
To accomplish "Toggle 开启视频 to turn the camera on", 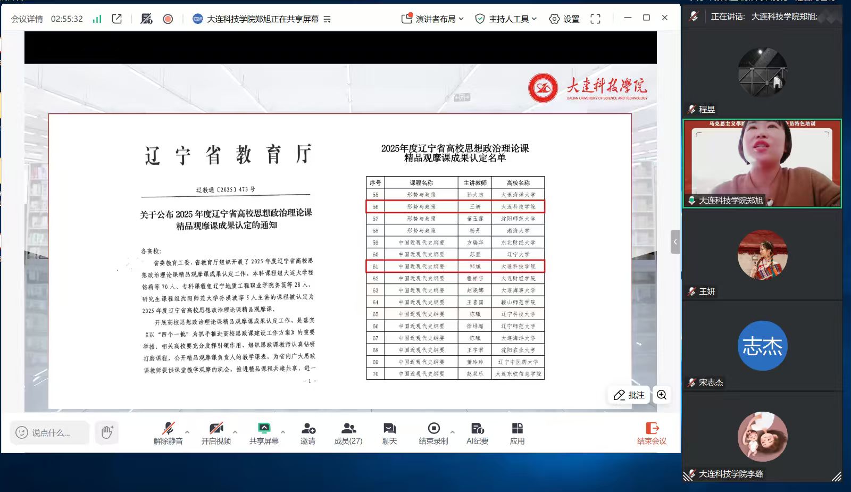I will coord(216,433).
